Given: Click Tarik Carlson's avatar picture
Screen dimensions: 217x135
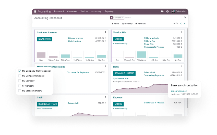Looking at the screenshot, I should [173, 11].
